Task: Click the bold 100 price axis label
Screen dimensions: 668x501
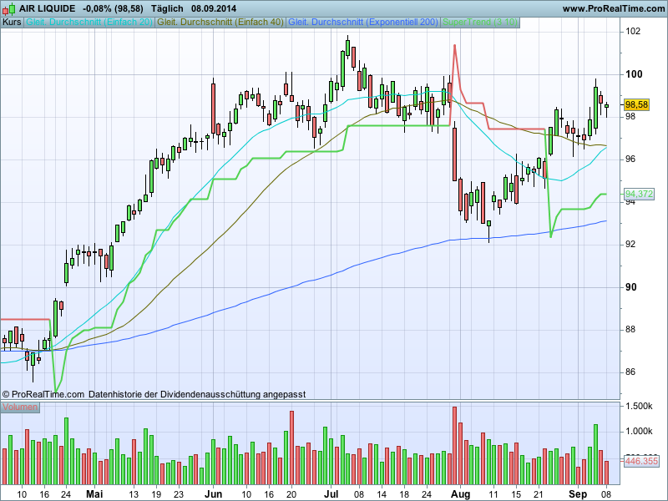Action: coord(634,74)
